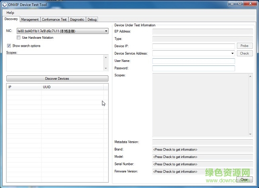Enable Use Hardware Notation checkbox
Screen dimensions: 259x188
[x=19, y=38]
